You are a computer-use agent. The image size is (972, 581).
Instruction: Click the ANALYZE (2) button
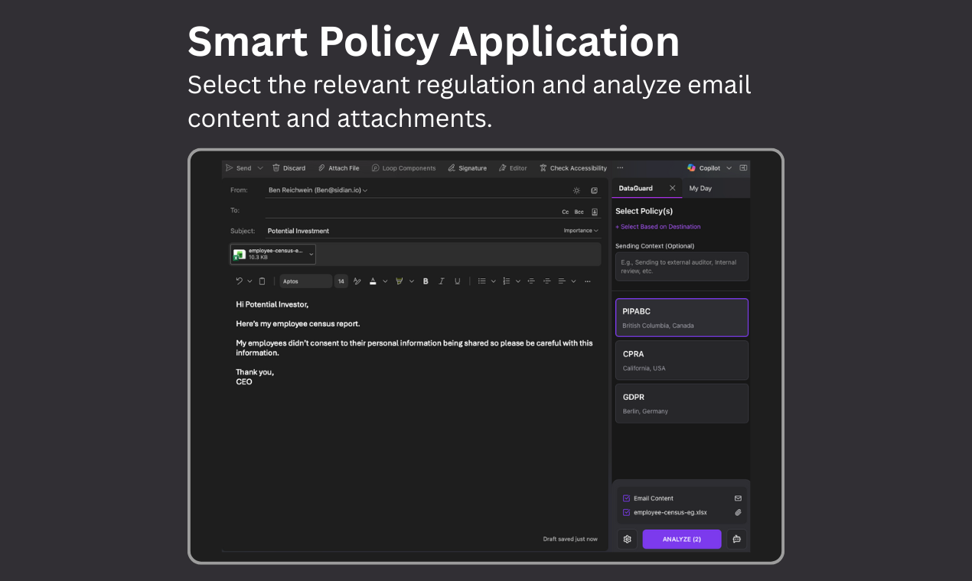681,539
